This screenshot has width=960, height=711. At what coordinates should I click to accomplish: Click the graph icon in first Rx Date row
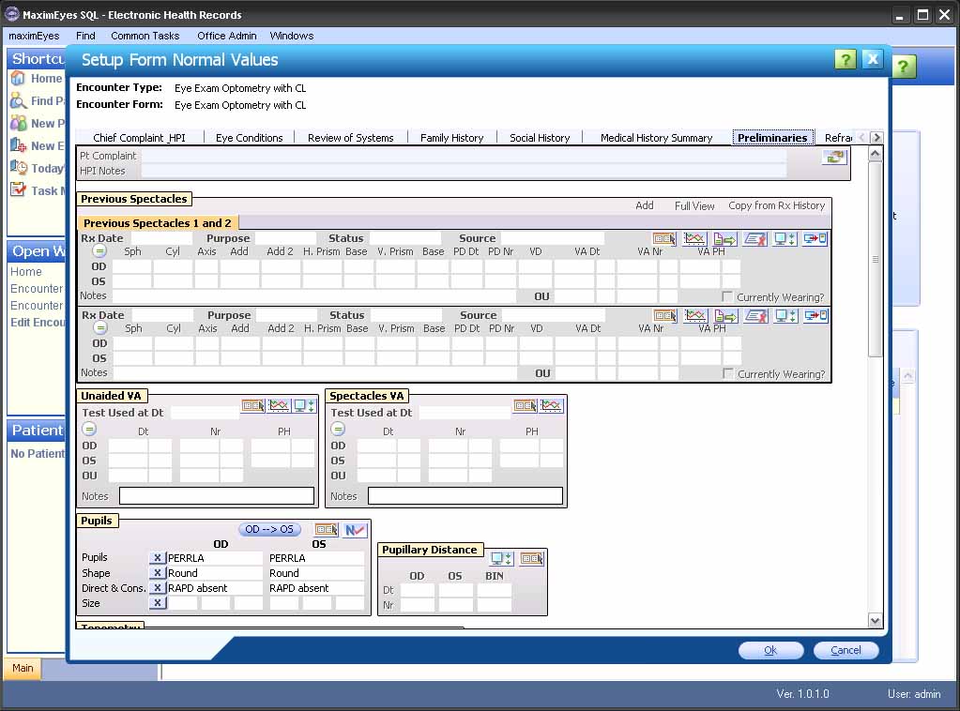(695, 238)
